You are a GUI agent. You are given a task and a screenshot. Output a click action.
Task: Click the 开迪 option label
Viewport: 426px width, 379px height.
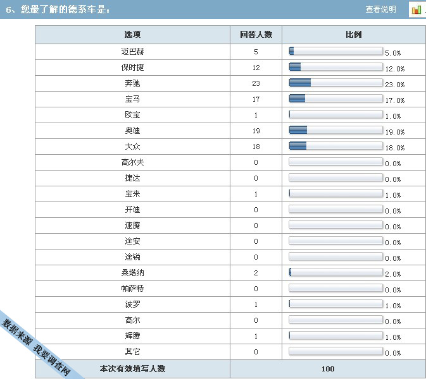[132, 210]
